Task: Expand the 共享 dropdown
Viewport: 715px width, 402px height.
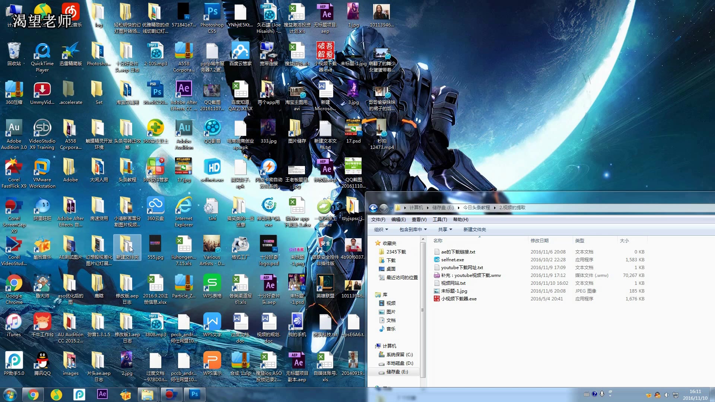Action: (x=445, y=230)
